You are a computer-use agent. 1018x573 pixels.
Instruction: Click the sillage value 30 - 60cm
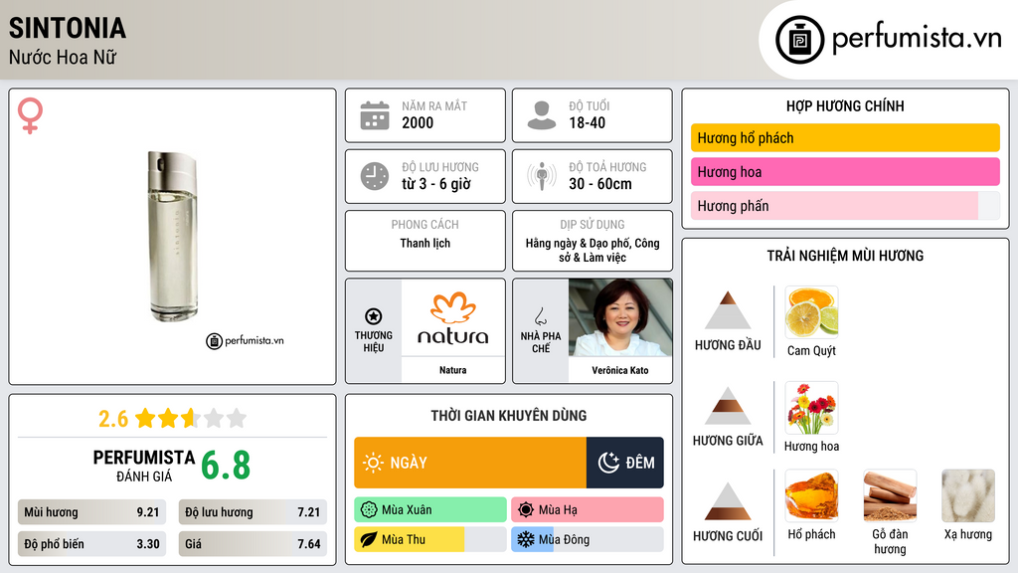pyautogui.click(x=600, y=184)
